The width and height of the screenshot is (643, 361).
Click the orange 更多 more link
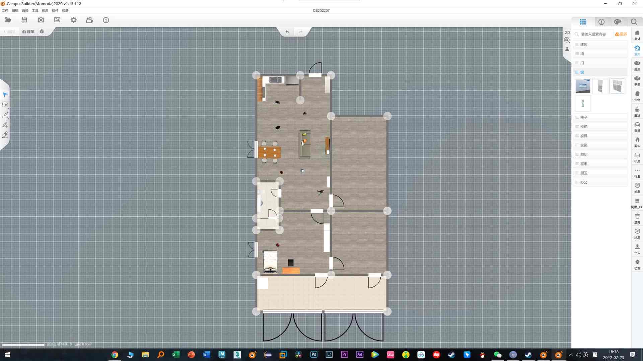tap(621, 34)
